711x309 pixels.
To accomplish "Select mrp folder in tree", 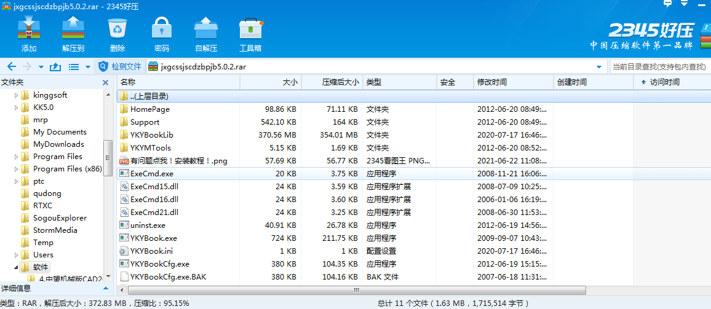I will coord(41,120).
